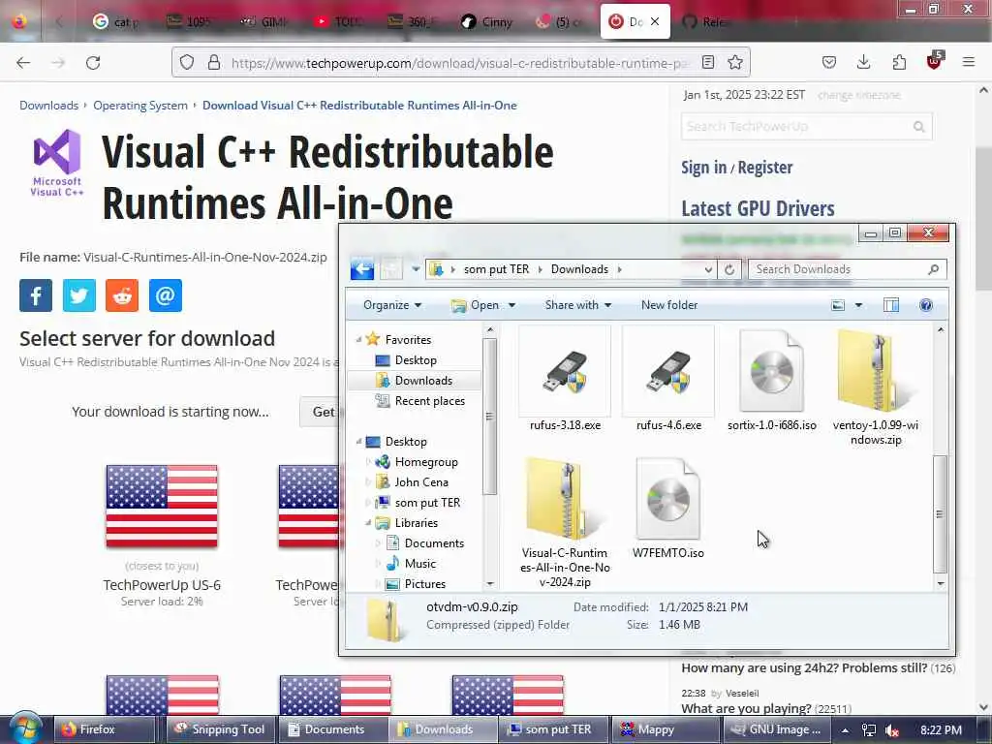Toggle the Explorer preview pane icon
Screen dimensions: 992x744
[x=891, y=305]
